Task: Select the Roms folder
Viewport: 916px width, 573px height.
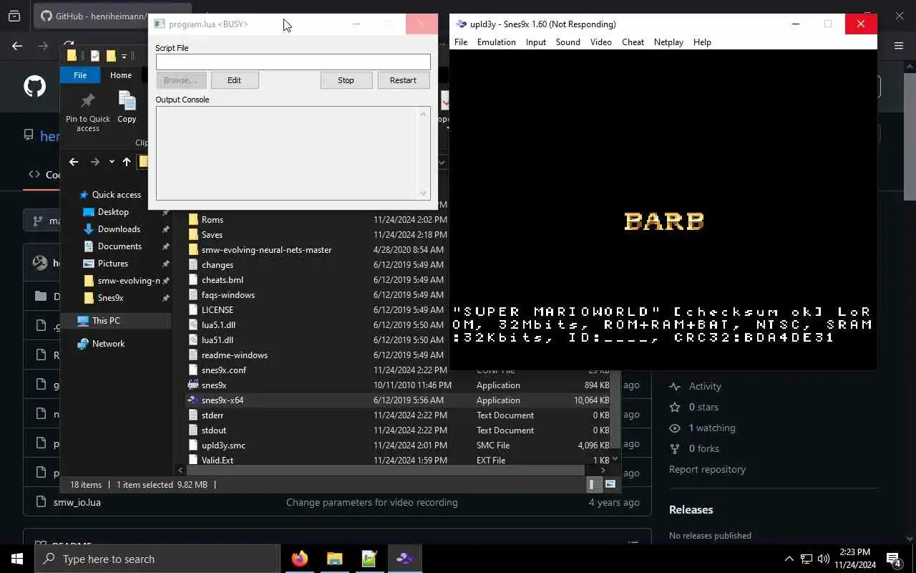Action: (213, 220)
